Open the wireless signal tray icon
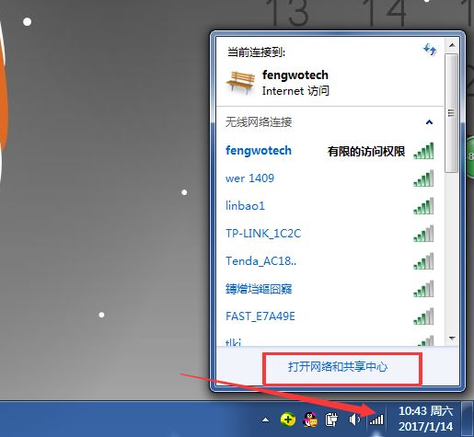The image size is (474, 437). click(376, 420)
